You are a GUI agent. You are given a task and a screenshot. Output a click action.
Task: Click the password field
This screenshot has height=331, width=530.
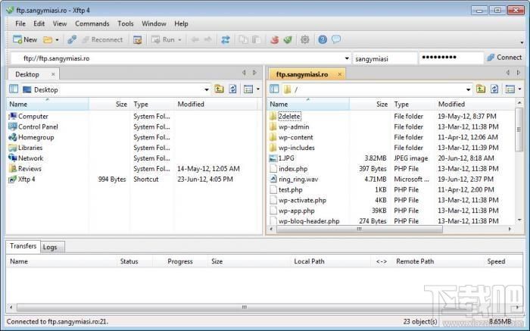[451, 58]
